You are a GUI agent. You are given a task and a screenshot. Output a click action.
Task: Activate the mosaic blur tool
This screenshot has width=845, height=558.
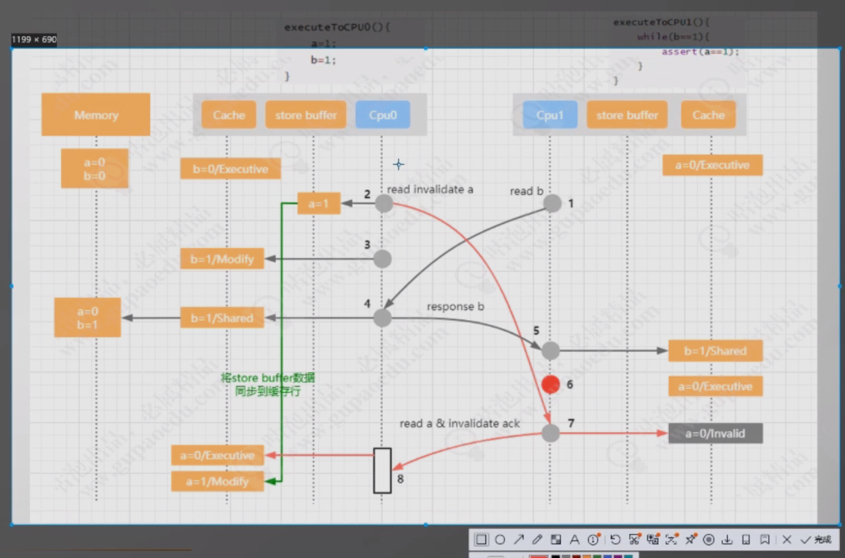tap(556, 540)
